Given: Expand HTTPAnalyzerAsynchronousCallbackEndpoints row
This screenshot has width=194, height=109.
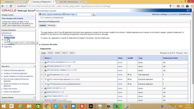Looking at the screenshot, I should tap(45, 84).
